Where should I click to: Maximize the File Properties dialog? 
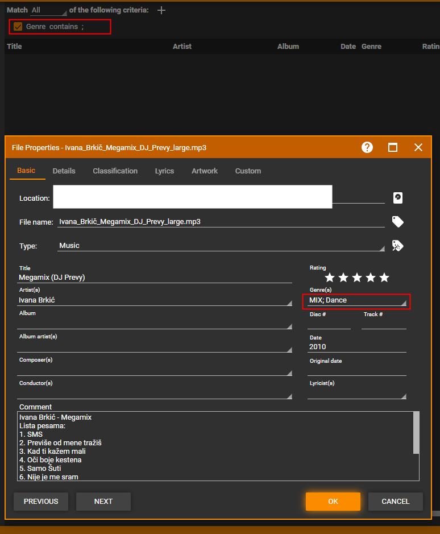pos(393,147)
